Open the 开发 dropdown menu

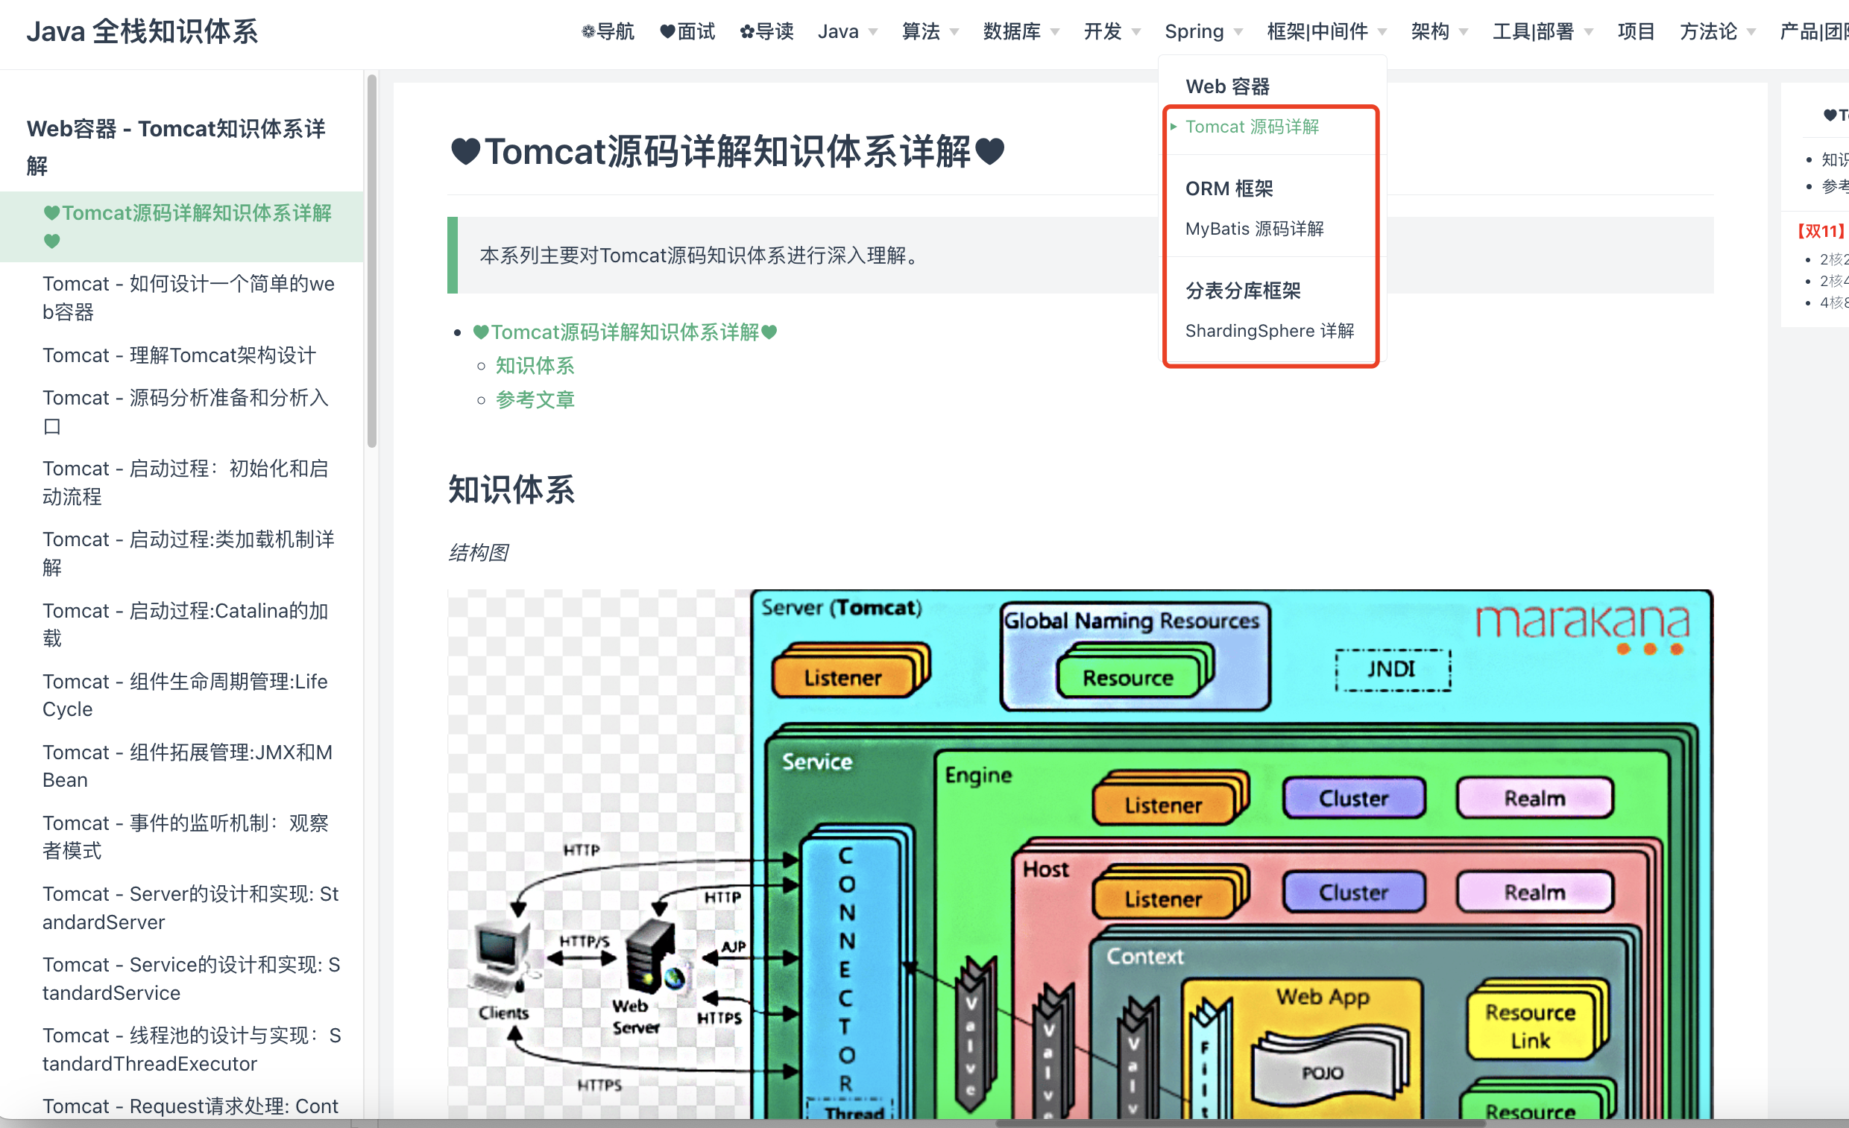coord(1112,31)
